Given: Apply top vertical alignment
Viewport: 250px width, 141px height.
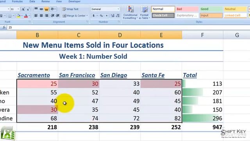Looking at the screenshot, I should tap(36, 9).
